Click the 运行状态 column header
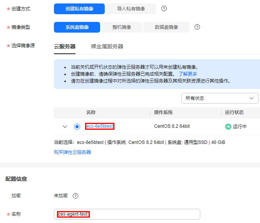The height and width of the screenshot is (223, 260). pos(234,112)
